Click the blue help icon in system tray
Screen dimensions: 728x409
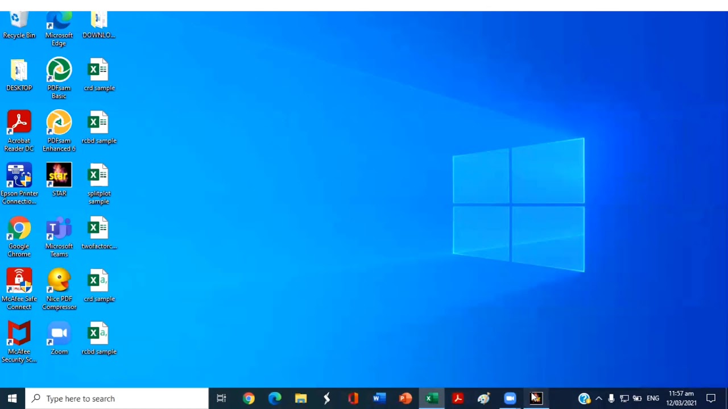(584, 398)
